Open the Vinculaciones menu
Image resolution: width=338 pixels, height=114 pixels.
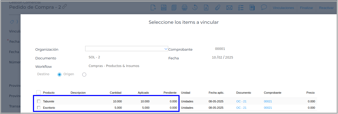tap(283, 8)
